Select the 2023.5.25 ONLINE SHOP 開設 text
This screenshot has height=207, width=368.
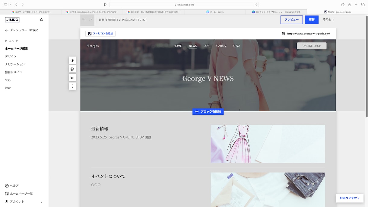[121, 137]
